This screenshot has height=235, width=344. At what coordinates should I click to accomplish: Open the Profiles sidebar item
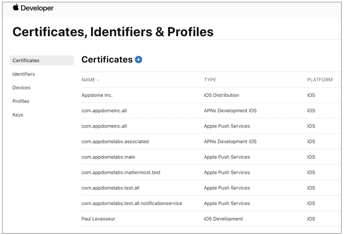21,101
